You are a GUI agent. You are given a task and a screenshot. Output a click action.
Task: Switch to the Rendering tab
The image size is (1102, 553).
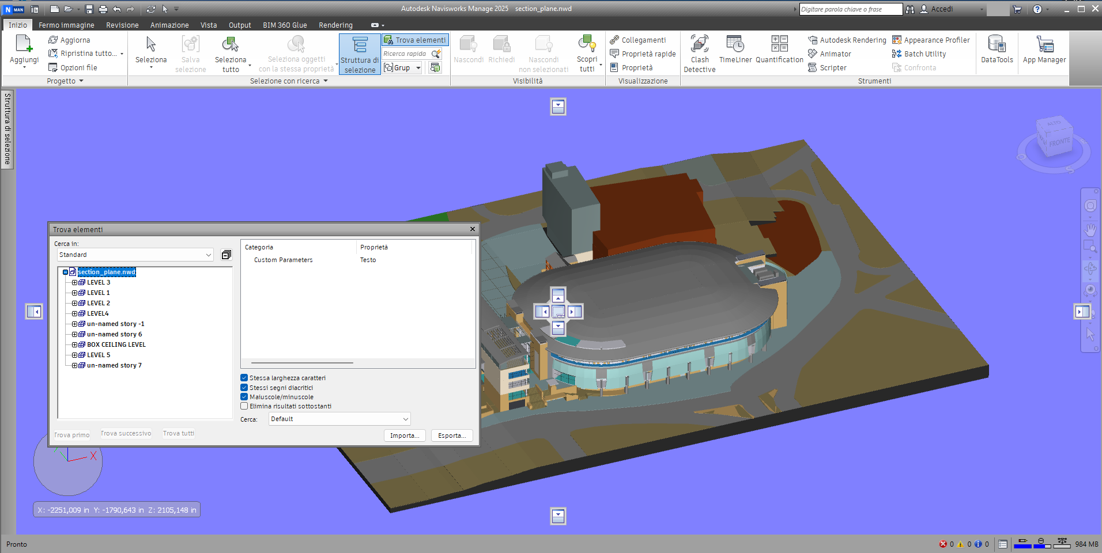pos(335,25)
